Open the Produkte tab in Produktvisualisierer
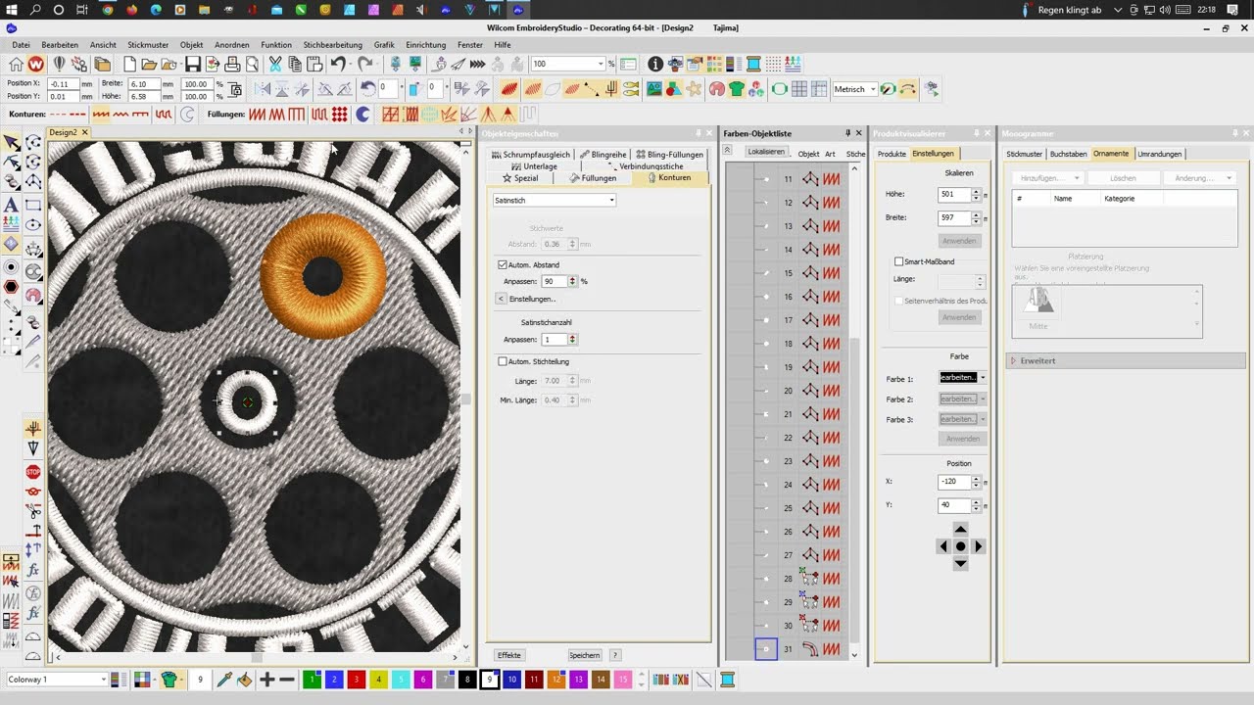Viewport: 1254px width, 705px height. pyautogui.click(x=892, y=154)
